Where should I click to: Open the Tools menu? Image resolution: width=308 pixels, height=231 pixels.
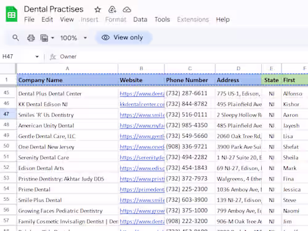click(x=162, y=20)
